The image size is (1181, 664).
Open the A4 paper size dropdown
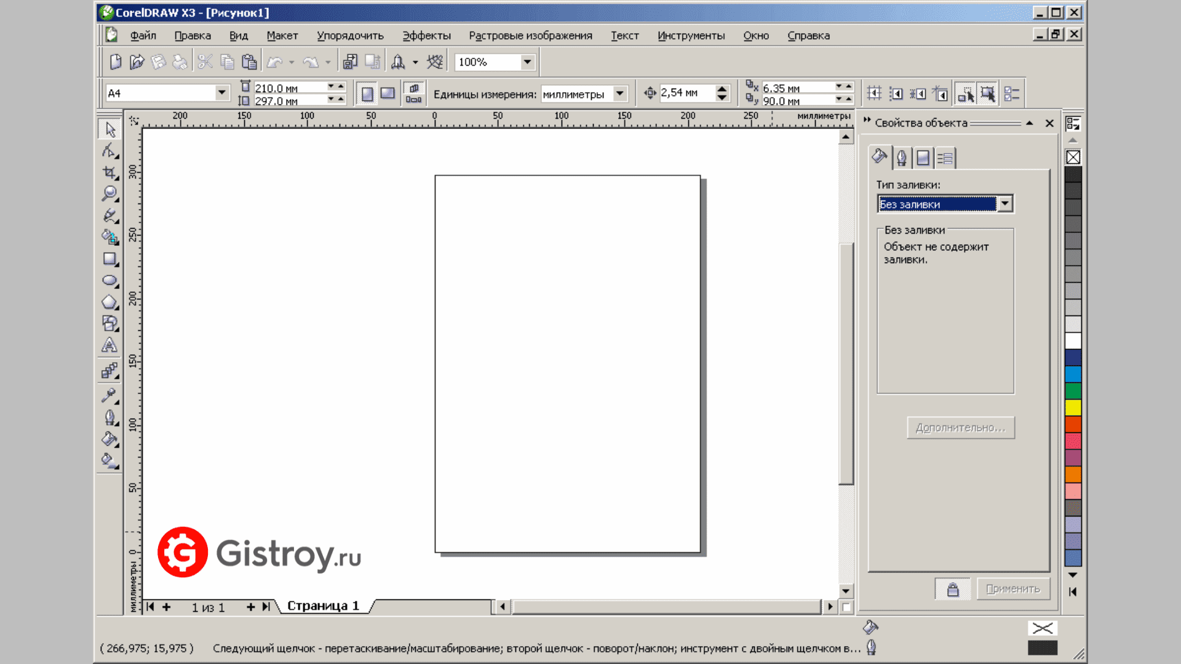pos(221,93)
